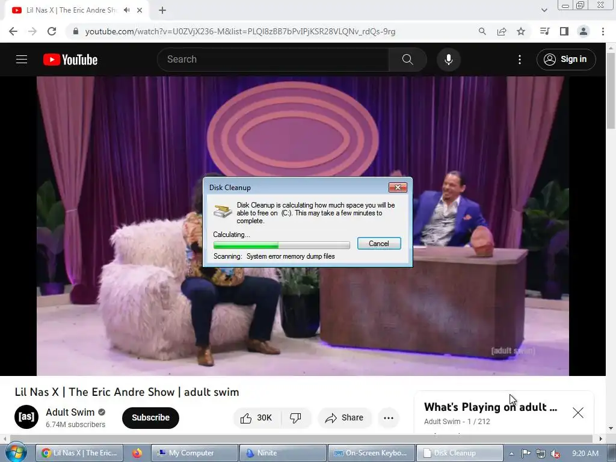Viewport: 616px width, 462px height.
Task: Open the Adult Swim channel name link
Action: pos(70,412)
